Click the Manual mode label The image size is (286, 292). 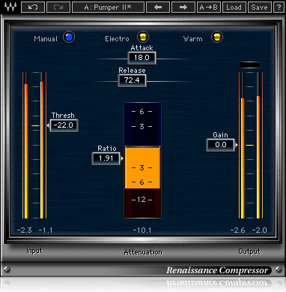[46, 39]
